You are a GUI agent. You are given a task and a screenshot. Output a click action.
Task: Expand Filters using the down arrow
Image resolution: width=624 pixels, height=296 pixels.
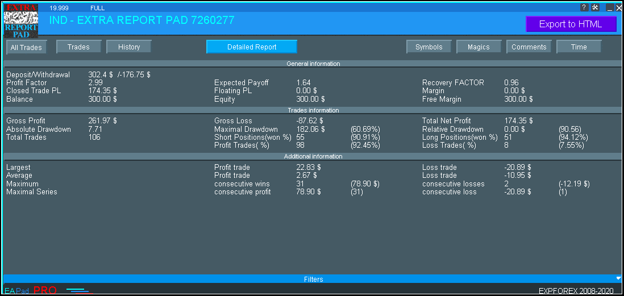pos(618,278)
